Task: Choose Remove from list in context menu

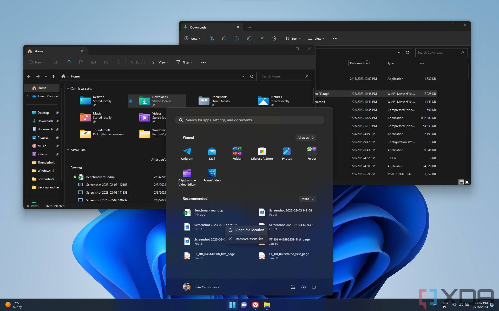Action: coord(246,239)
